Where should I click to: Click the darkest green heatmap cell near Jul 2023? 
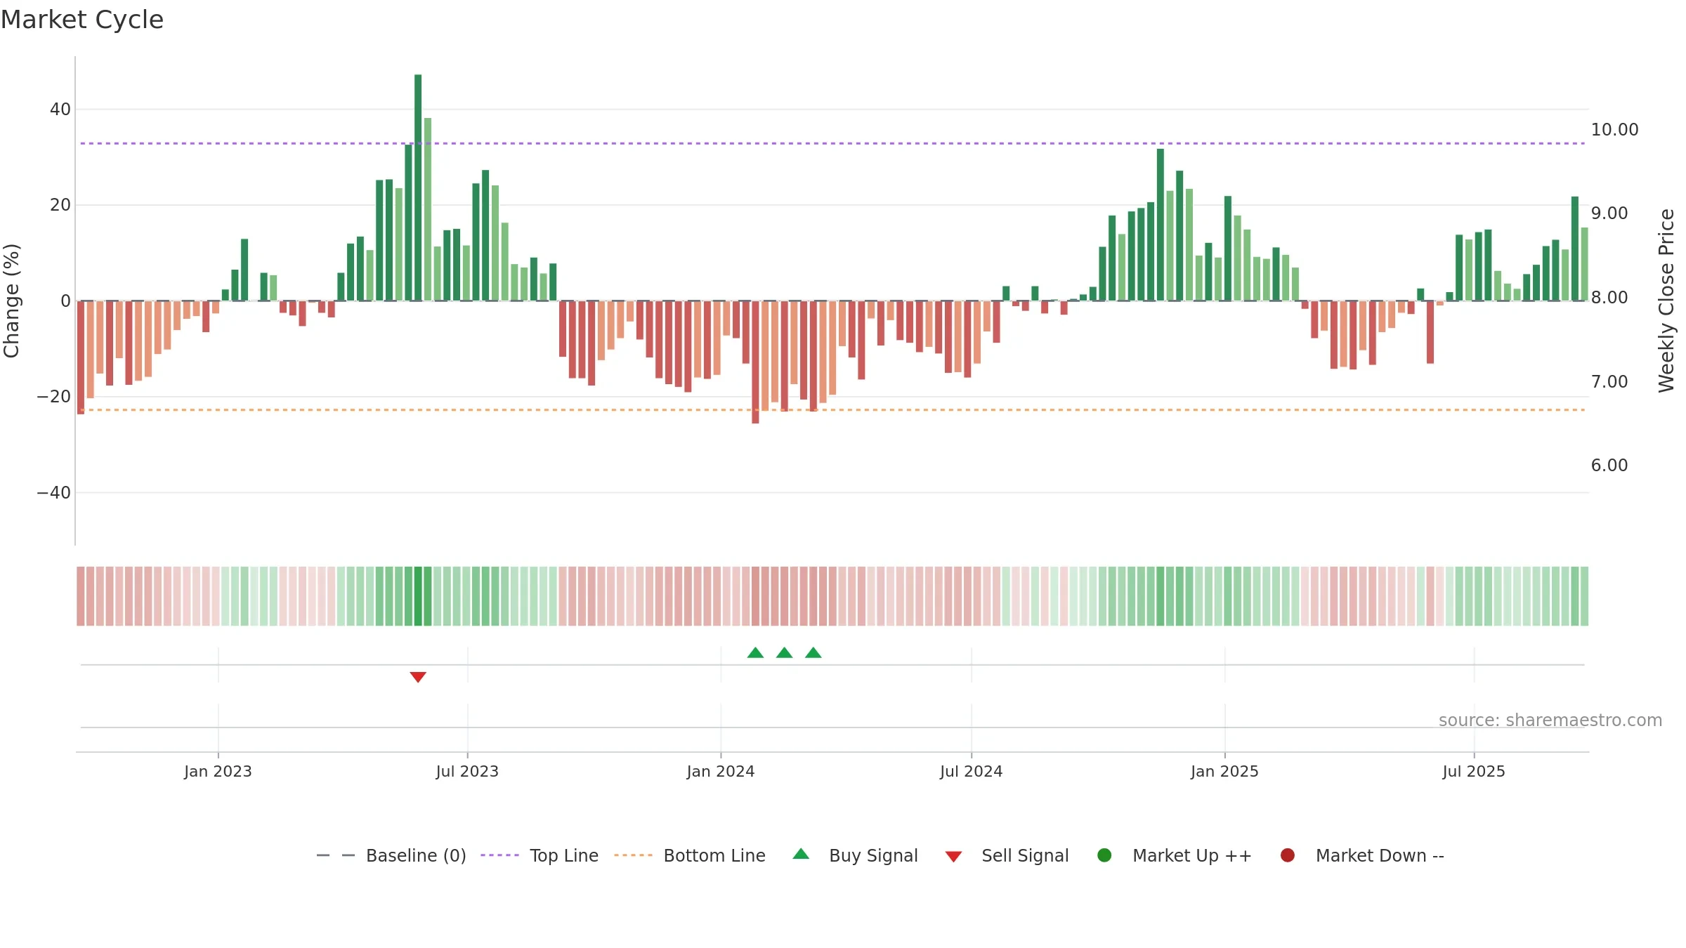point(418,596)
